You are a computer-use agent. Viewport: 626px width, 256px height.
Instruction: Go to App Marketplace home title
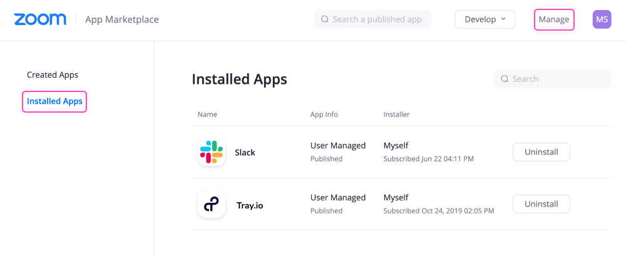pyautogui.click(x=121, y=19)
